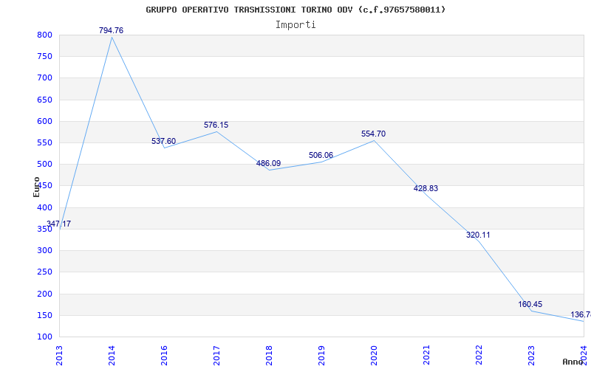Click the 2014 x-axis label
Image resolution: width=591 pixels, height=369 pixels.
(112, 355)
